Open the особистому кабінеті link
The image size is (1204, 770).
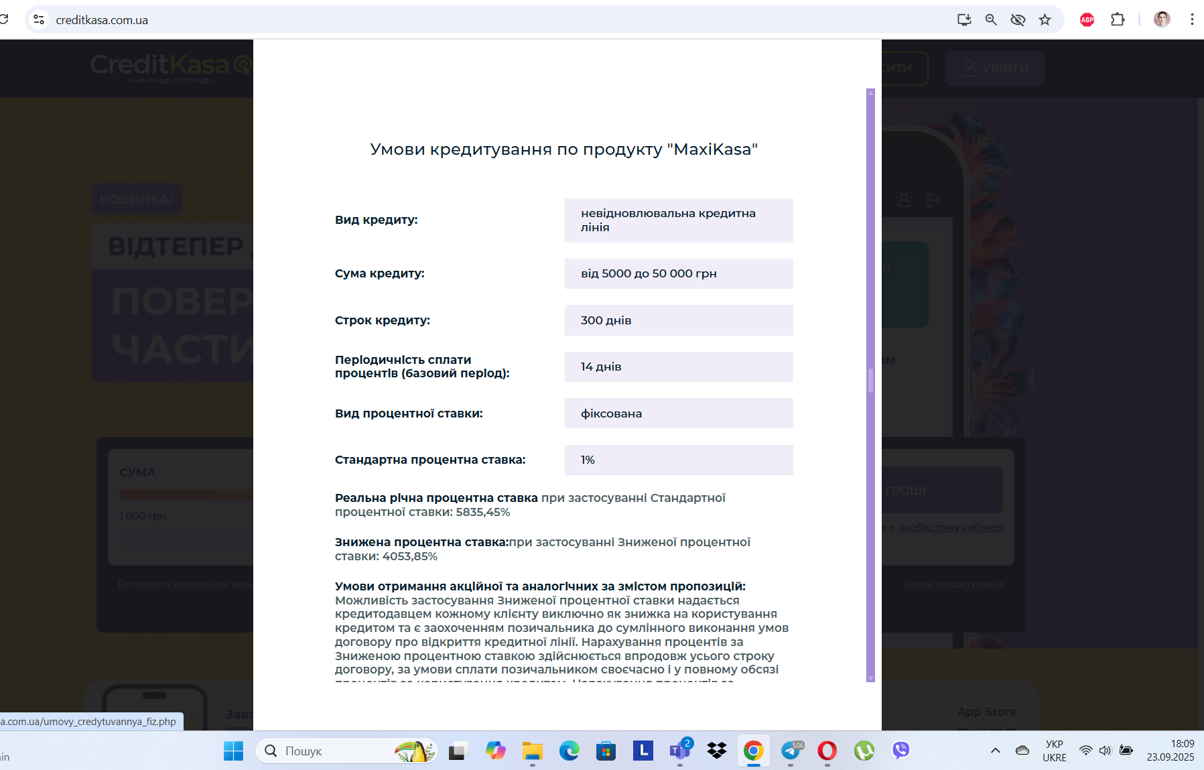tap(950, 527)
